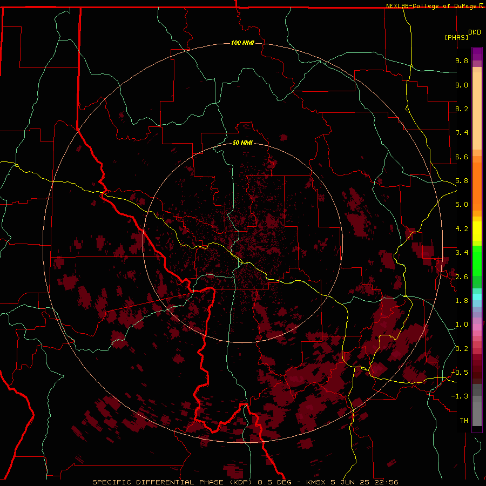Click the 6.6 value on color scale

point(462,157)
